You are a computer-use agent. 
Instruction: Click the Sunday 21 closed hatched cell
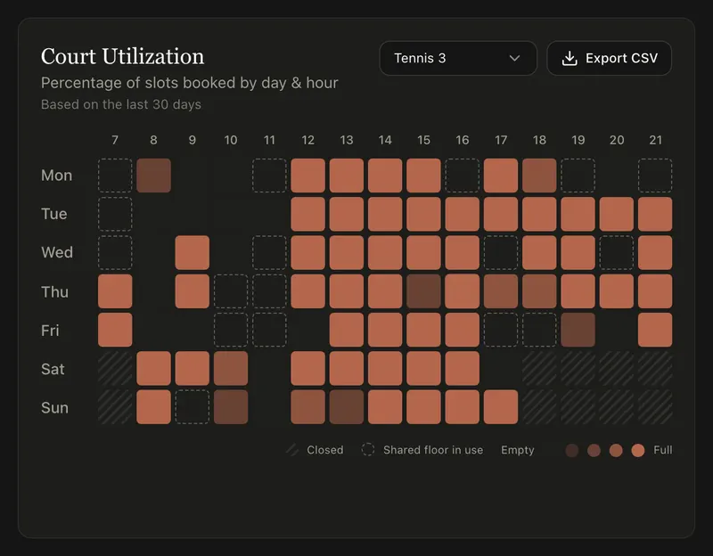[655, 407]
